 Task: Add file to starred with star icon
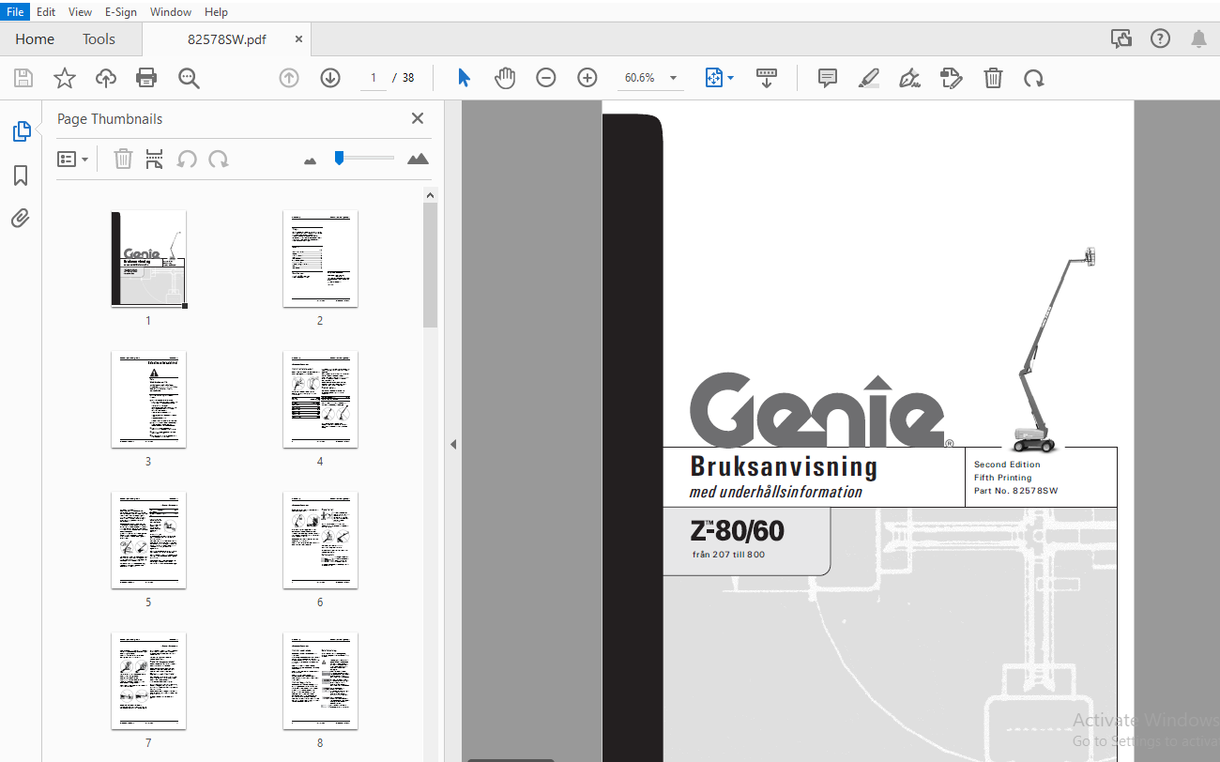pos(64,78)
